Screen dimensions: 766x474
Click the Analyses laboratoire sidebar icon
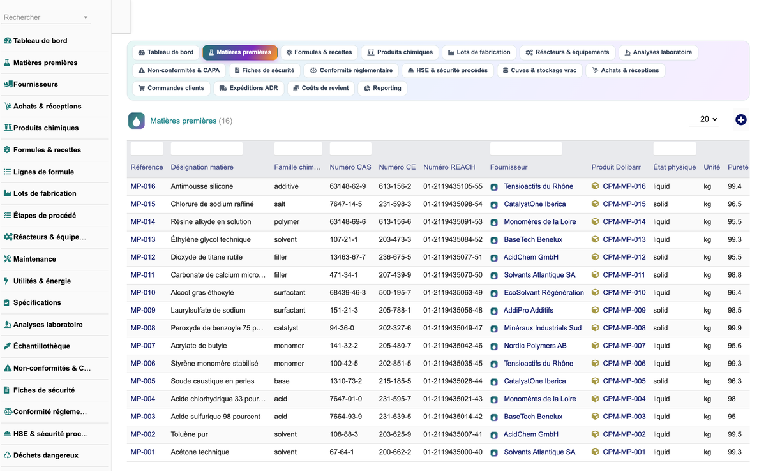8,324
